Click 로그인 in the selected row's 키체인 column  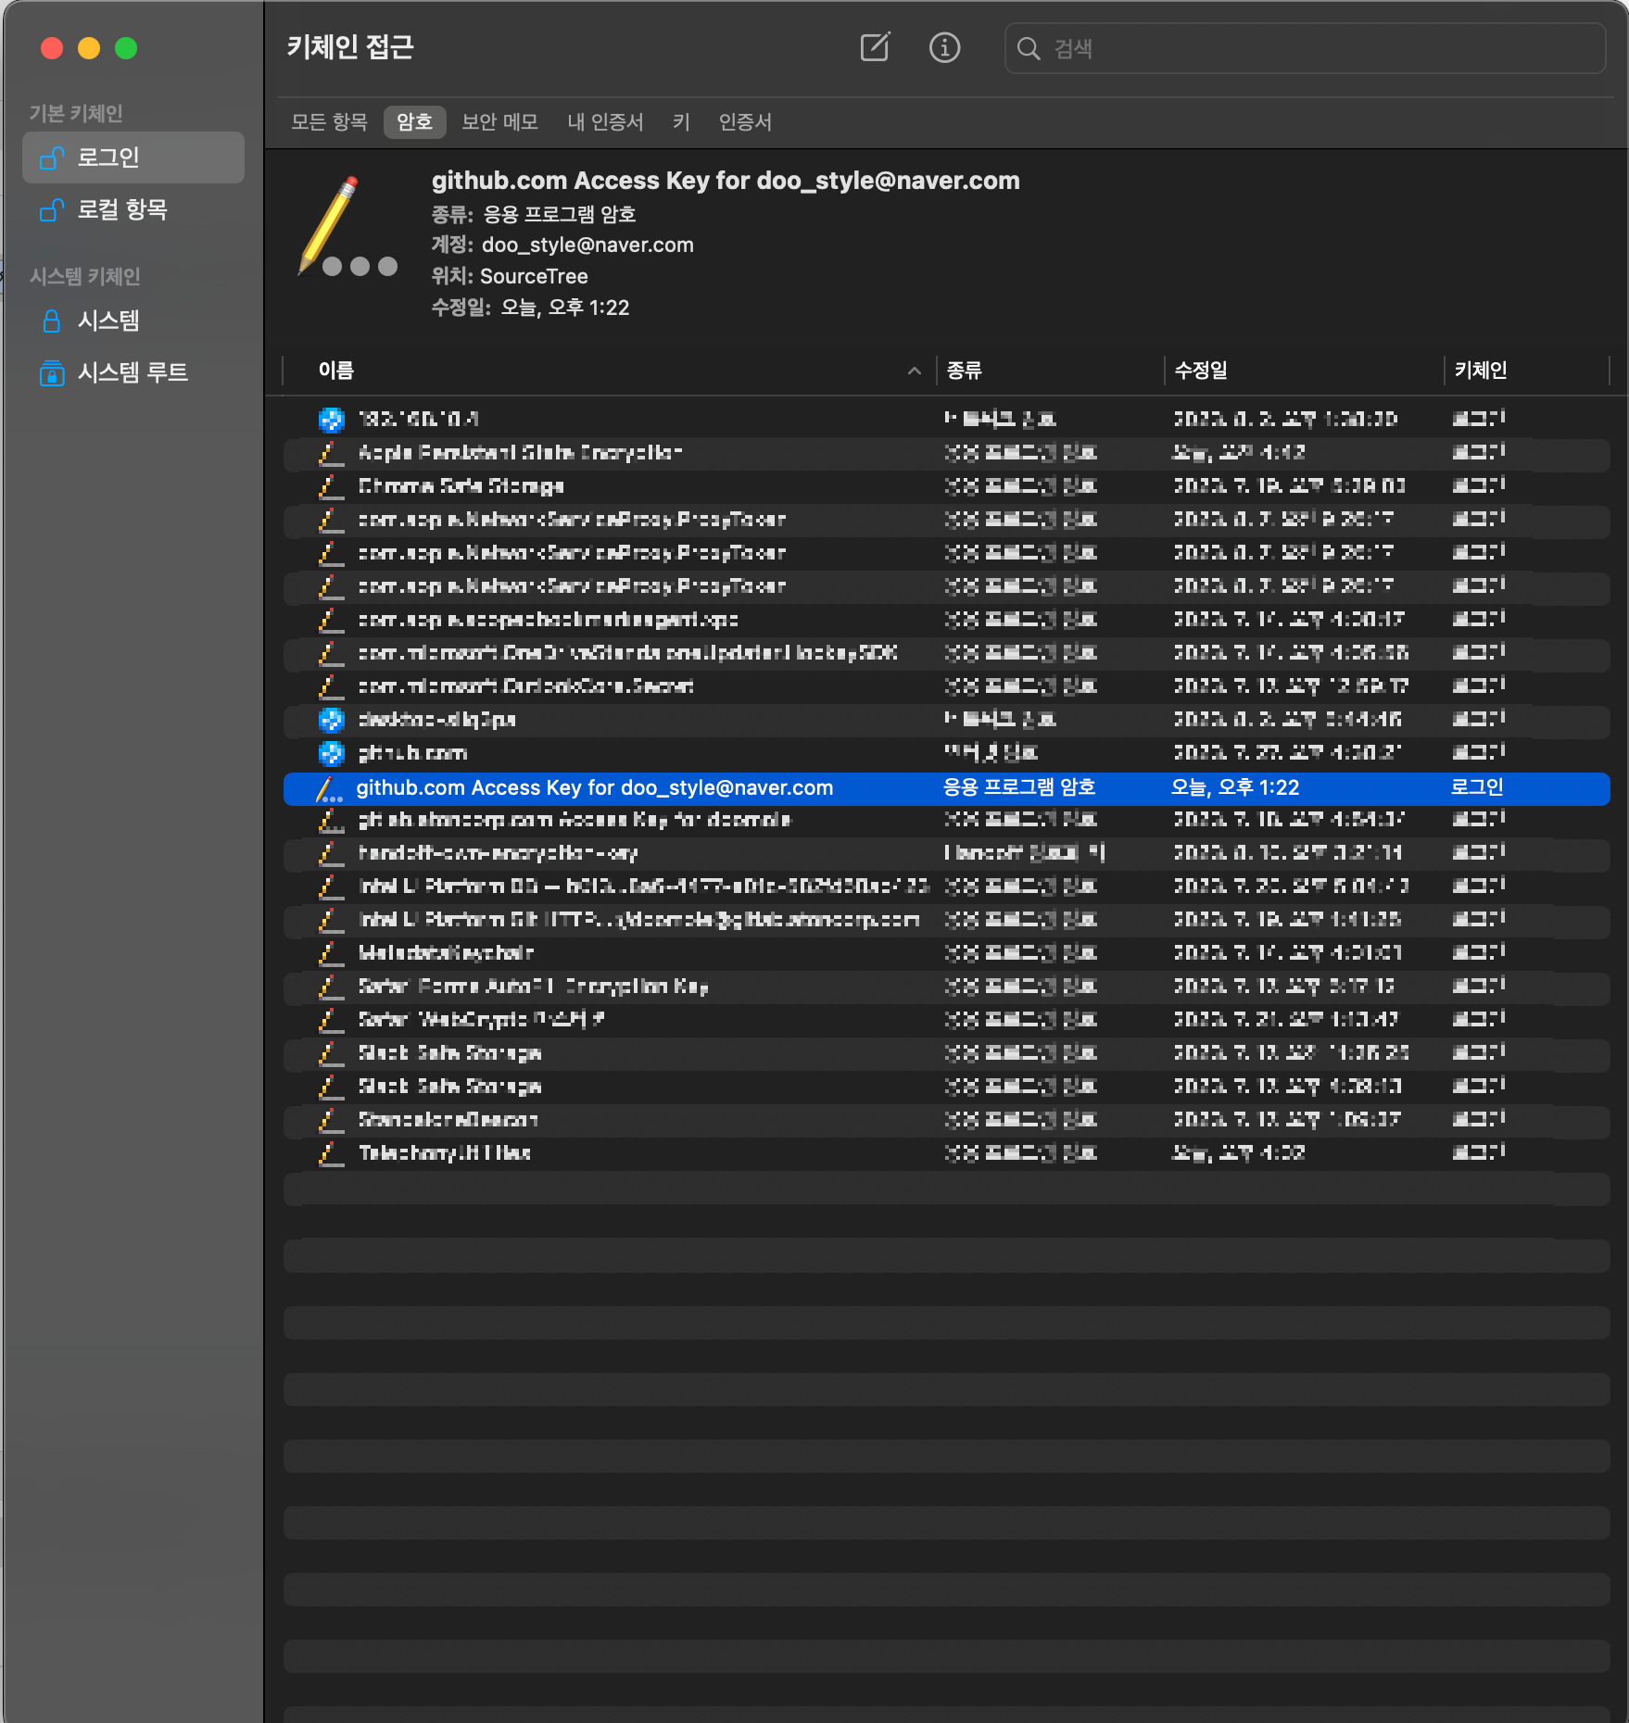(x=1476, y=787)
